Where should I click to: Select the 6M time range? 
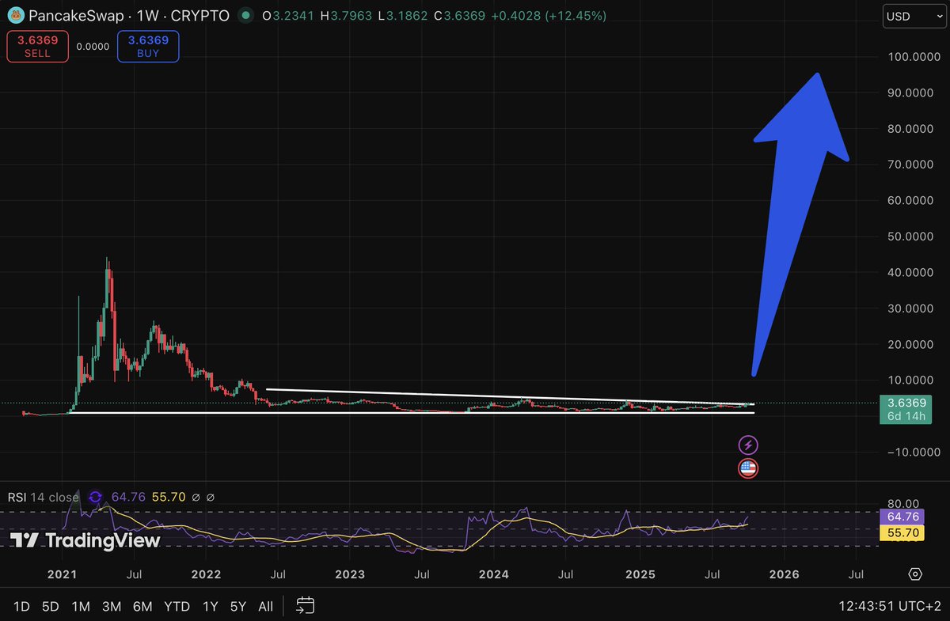pyautogui.click(x=142, y=607)
